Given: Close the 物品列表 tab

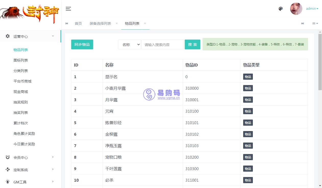Looking at the screenshot, I should [145, 23].
